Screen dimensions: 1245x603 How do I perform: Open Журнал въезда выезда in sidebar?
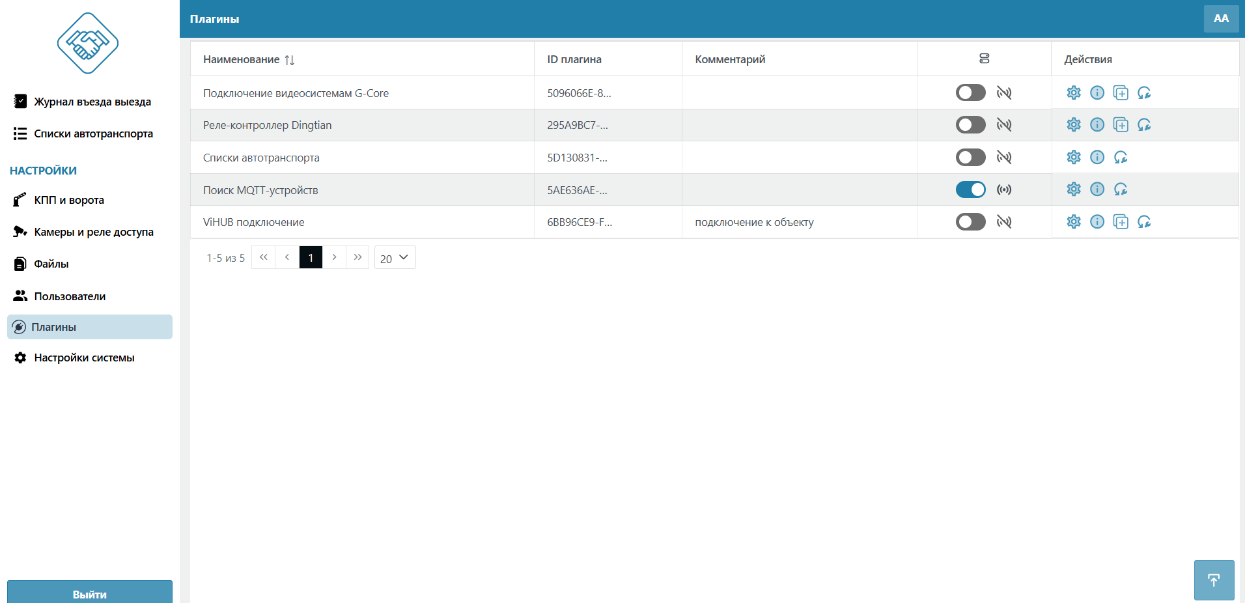[x=92, y=102]
